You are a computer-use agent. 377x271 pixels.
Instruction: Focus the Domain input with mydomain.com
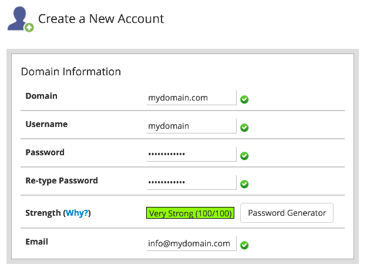coord(191,98)
